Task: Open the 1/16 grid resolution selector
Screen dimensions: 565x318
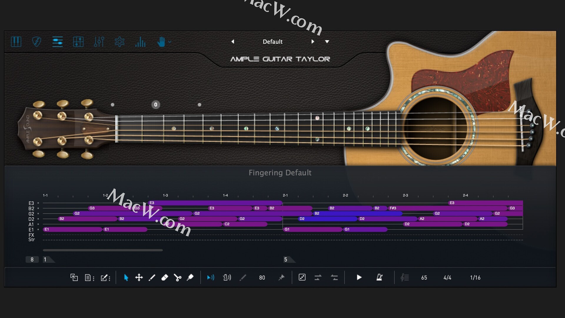Action: point(475,278)
